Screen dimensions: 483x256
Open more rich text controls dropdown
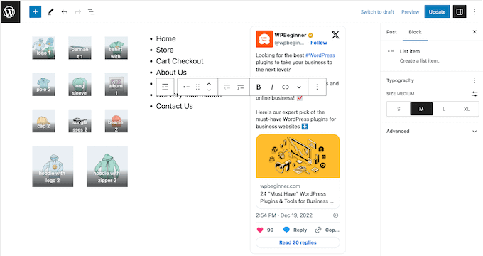pyautogui.click(x=299, y=87)
